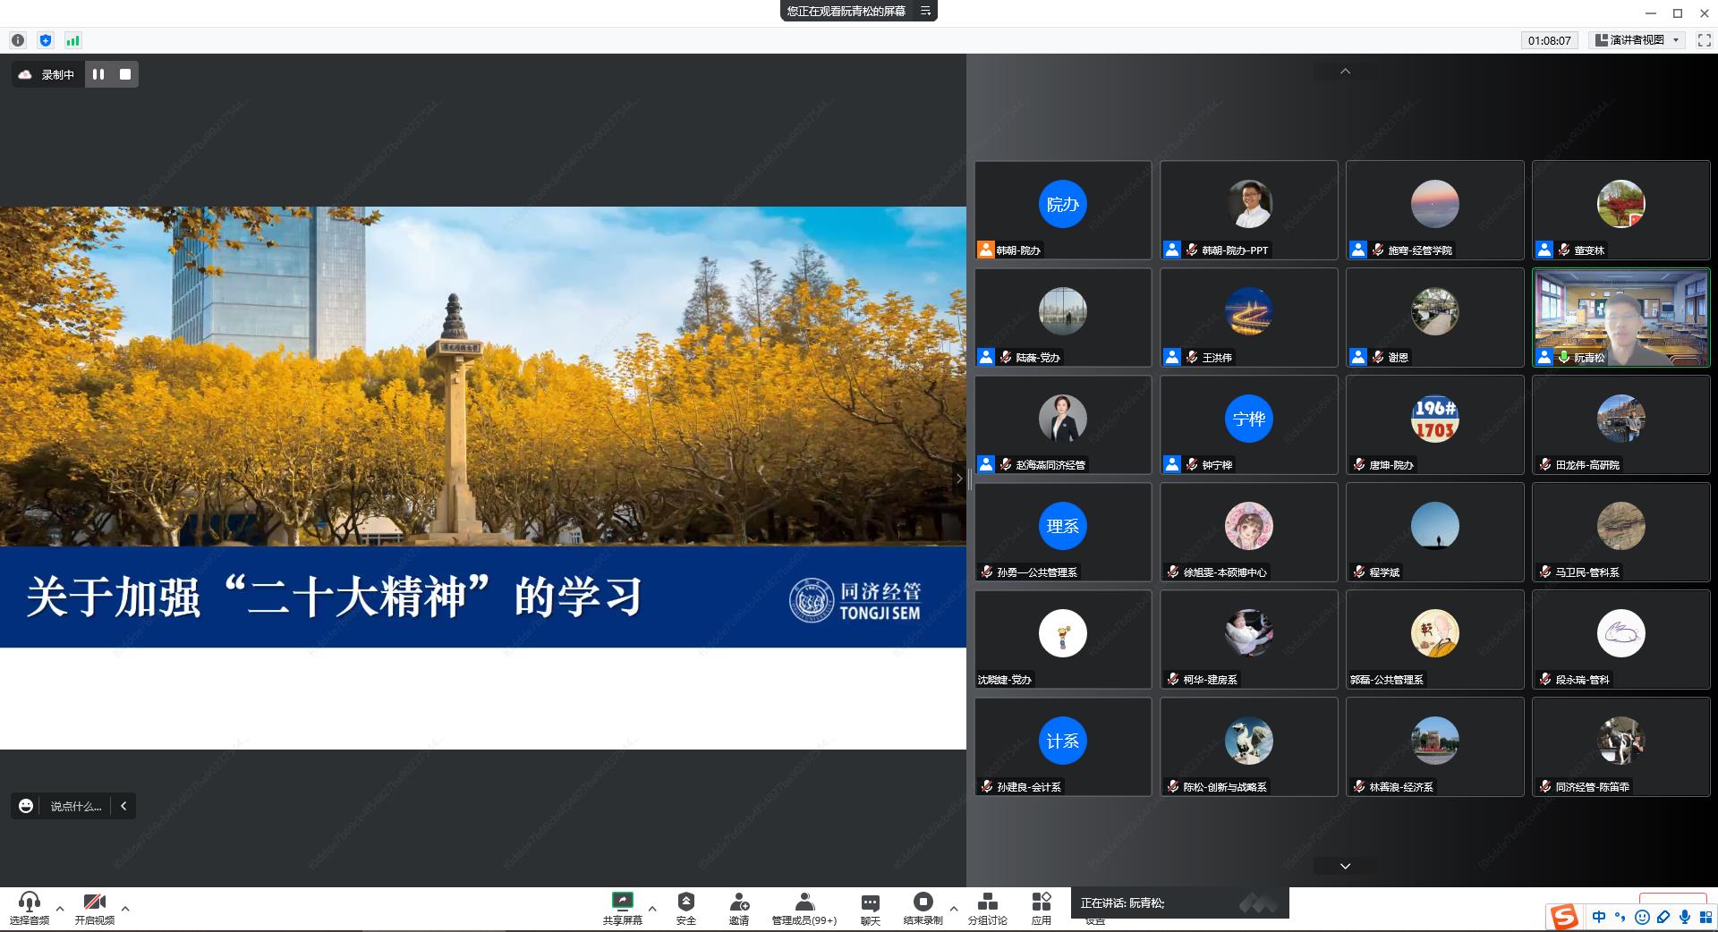Open the 聊天 chat window
The height and width of the screenshot is (932, 1718).
[x=870, y=908]
